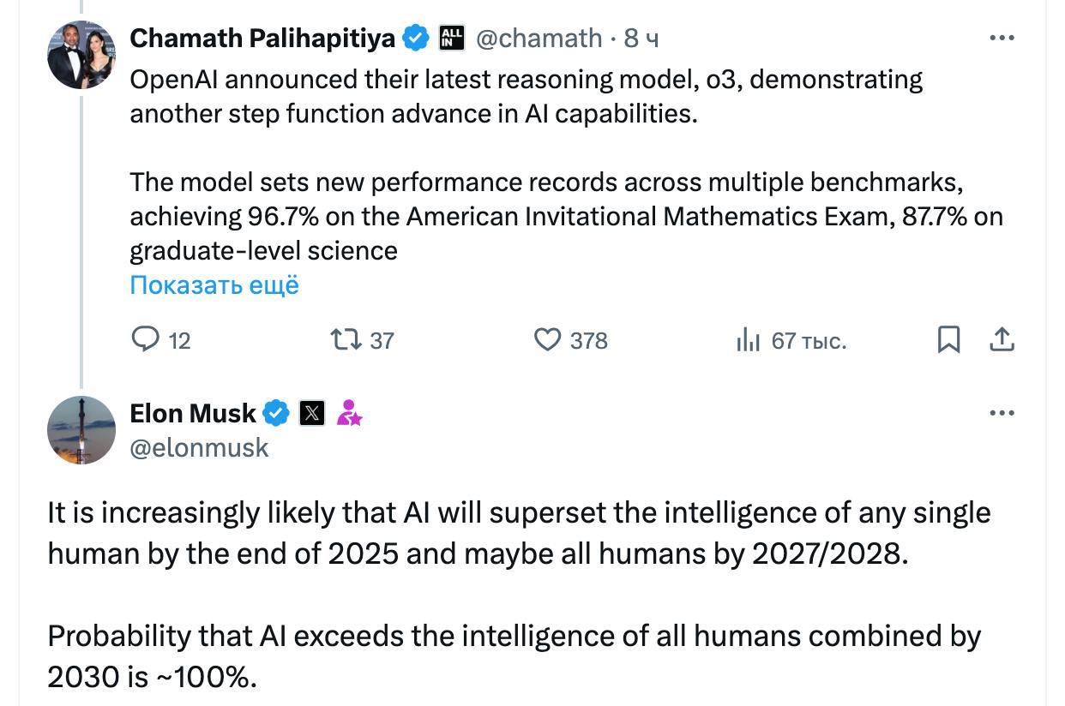The width and height of the screenshot is (1065, 706).
Task: Click the reply icon under Chamath's post
Action: pyautogui.click(x=146, y=339)
